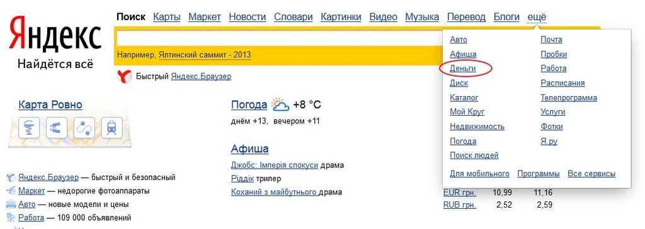The image size is (645, 229).
Task: Open the public transport map icon
Action: pyautogui.click(x=112, y=128)
